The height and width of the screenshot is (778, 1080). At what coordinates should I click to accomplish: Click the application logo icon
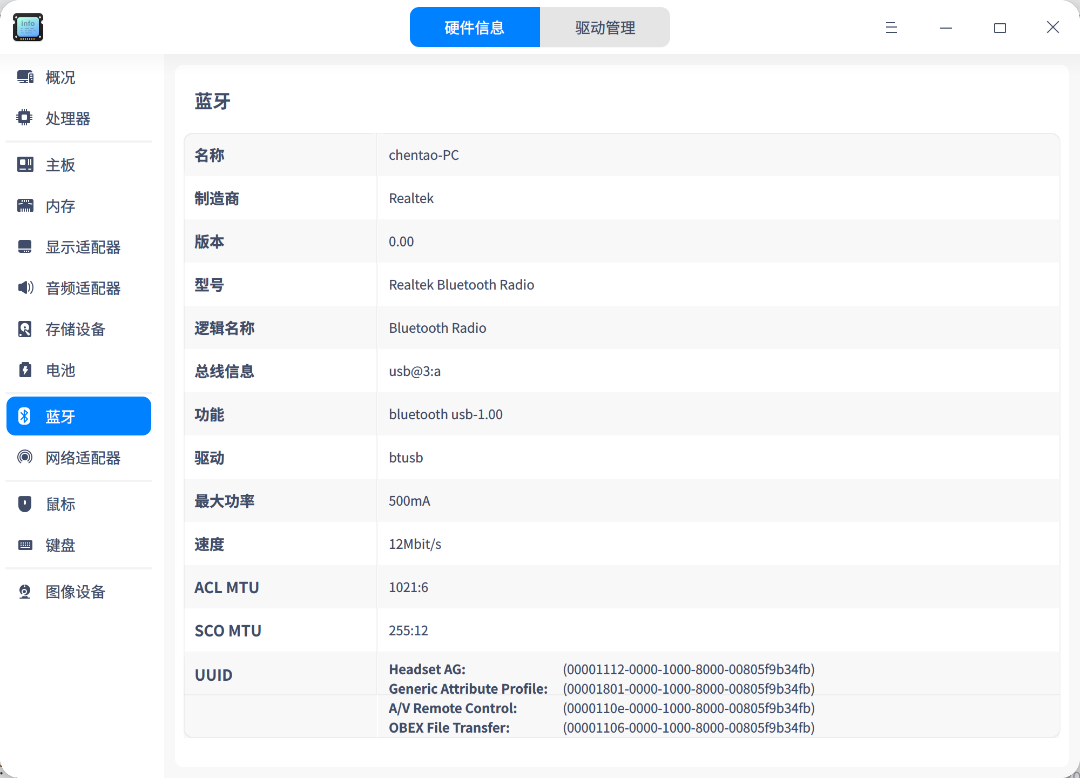point(28,27)
